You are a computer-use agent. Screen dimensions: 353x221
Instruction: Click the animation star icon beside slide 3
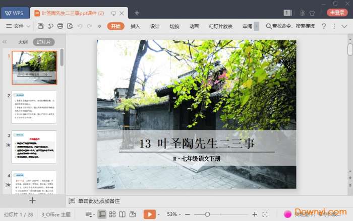pos(9,145)
